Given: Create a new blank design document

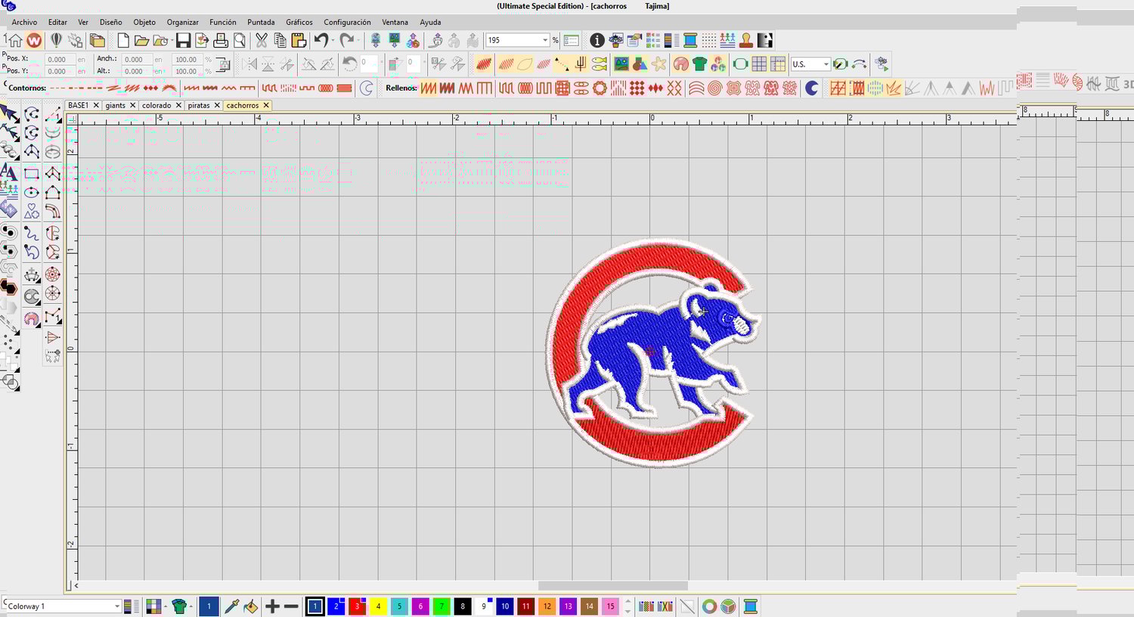Looking at the screenshot, I should coord(123,41).
